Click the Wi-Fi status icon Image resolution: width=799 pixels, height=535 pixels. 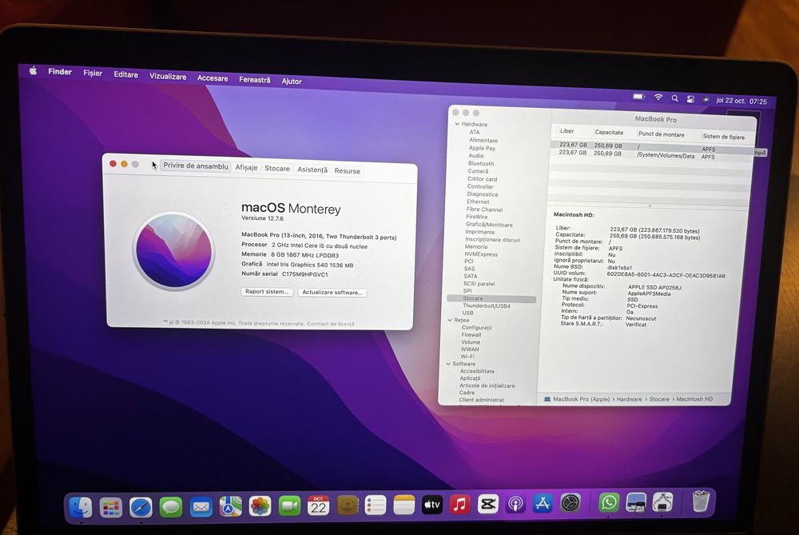pyautogui.click(x=658, y=97)
